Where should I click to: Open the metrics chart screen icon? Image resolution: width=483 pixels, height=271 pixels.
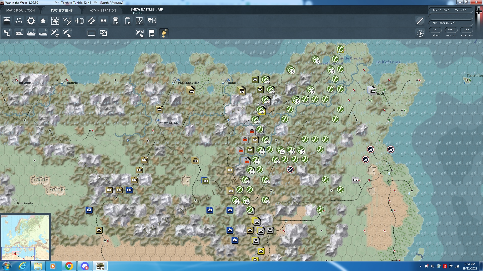coord(140,21)
